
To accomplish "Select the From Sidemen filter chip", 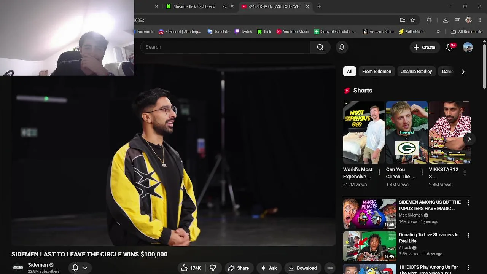I will (x=377, y=72).
